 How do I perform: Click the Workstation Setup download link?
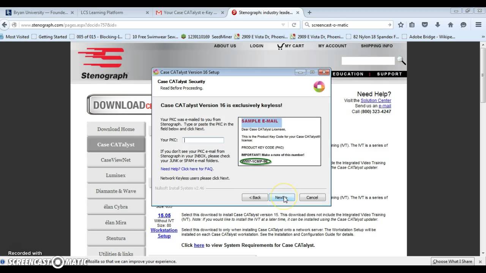point(164,233)
